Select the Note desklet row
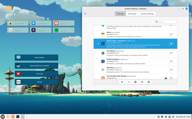Viewport: 192px width, 119px height. pyautogui.click(x=135, y=35)
